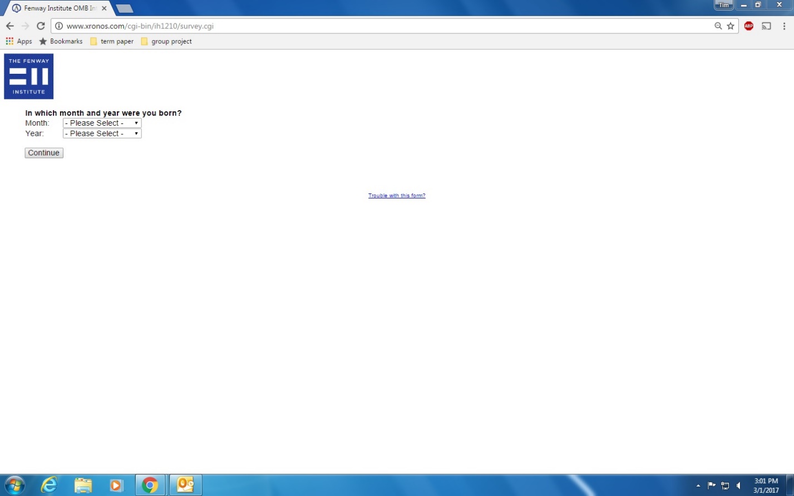
Task: Restore down the Chrome window
Action: coord(758,5)
